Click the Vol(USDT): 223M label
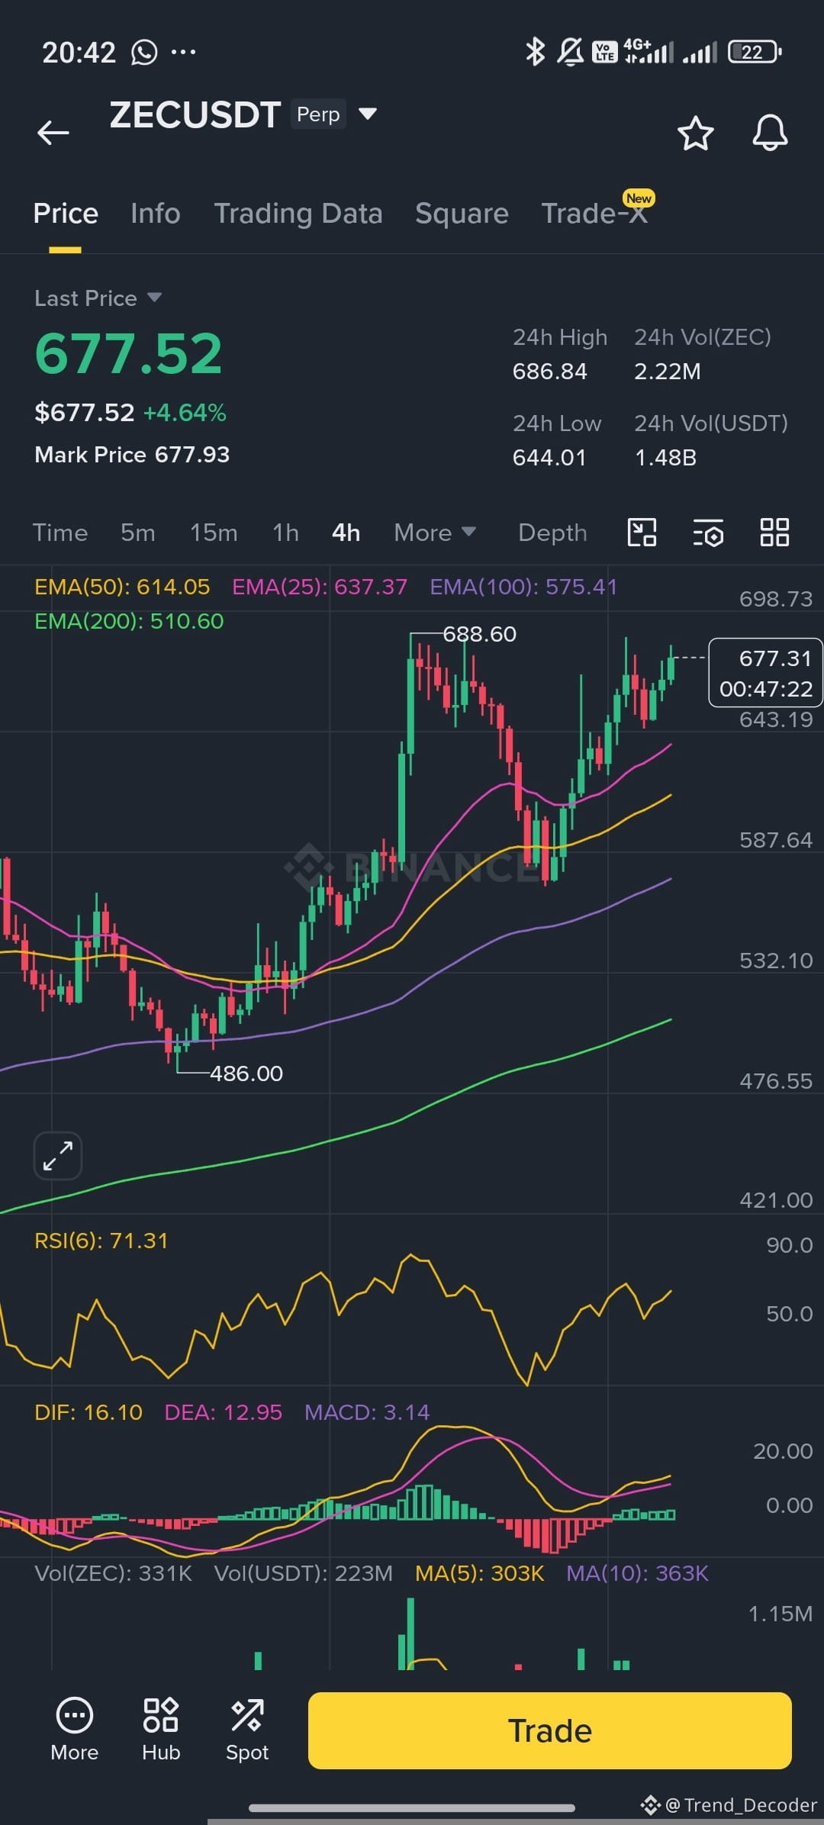 point(303,1573)
